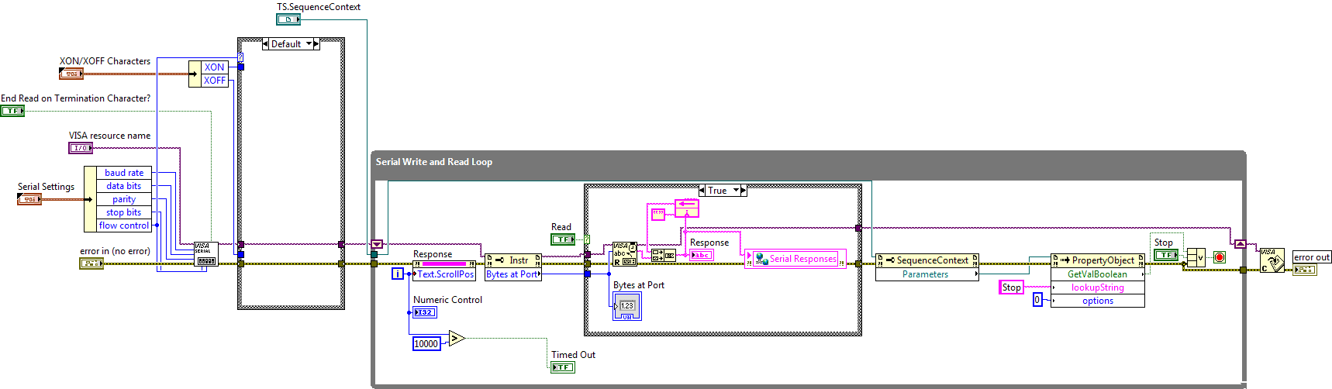The width and height of the screenshot is (1332, 389).
Task: Click the lookupString input parameter
Action: click(1097, 287)
